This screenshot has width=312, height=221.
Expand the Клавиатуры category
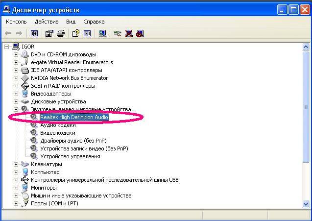coord(16,164)
